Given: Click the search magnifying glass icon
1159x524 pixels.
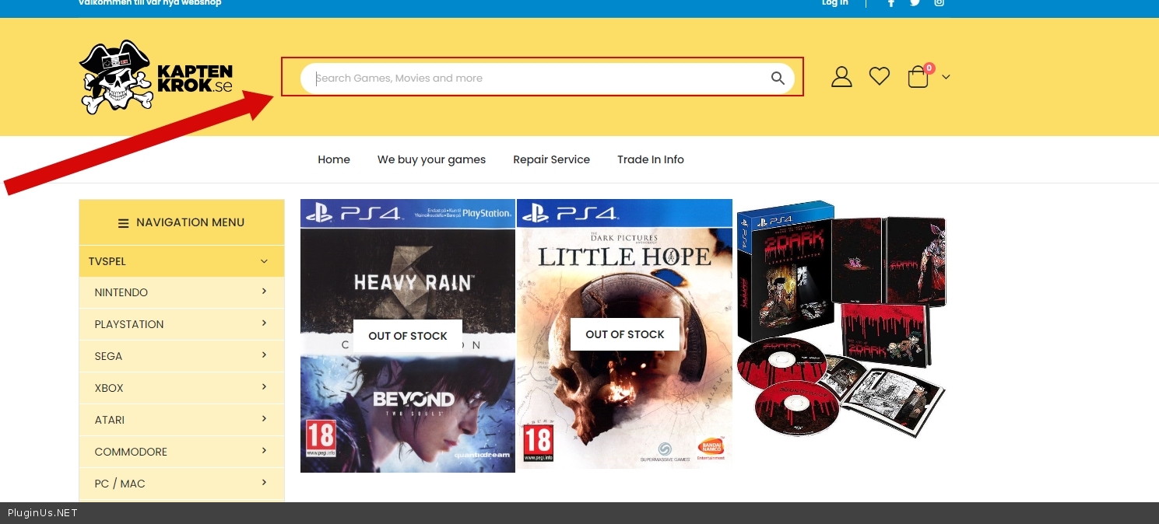Looking at the screenshot, I should pyautogui.click(x=777, y=78).
